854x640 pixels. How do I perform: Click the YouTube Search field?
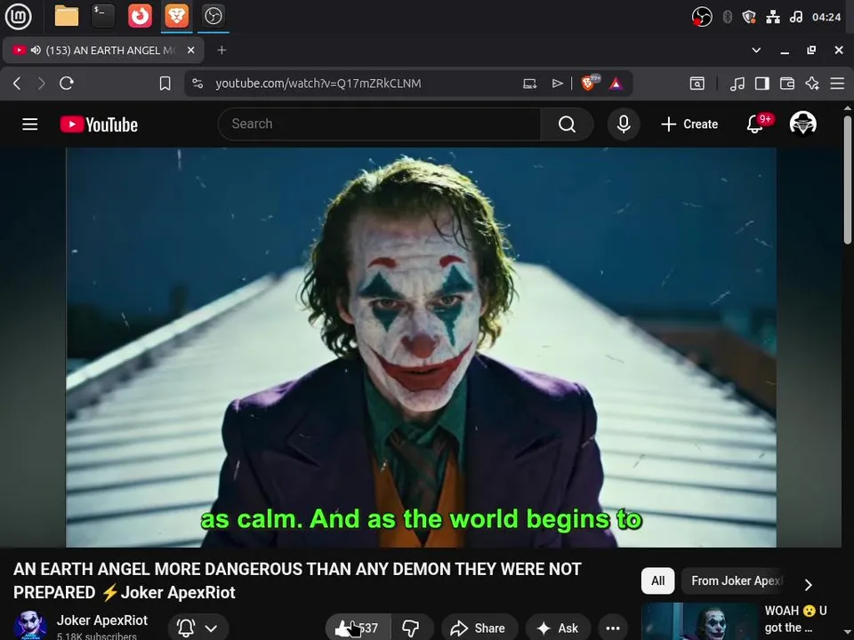[x=380, y=124]
